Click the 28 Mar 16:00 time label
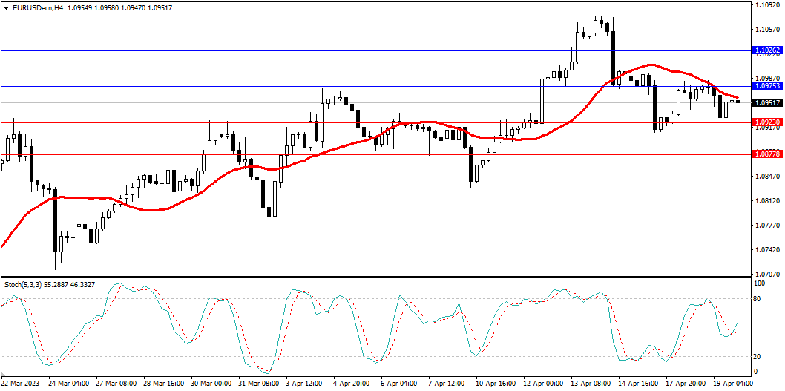The image size is (785, 391). (163, 384)
